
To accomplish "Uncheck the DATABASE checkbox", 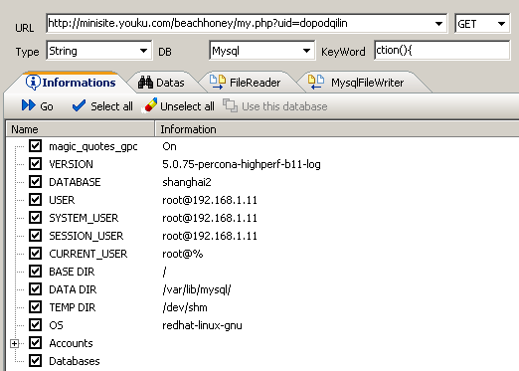I will coord(35,182).
